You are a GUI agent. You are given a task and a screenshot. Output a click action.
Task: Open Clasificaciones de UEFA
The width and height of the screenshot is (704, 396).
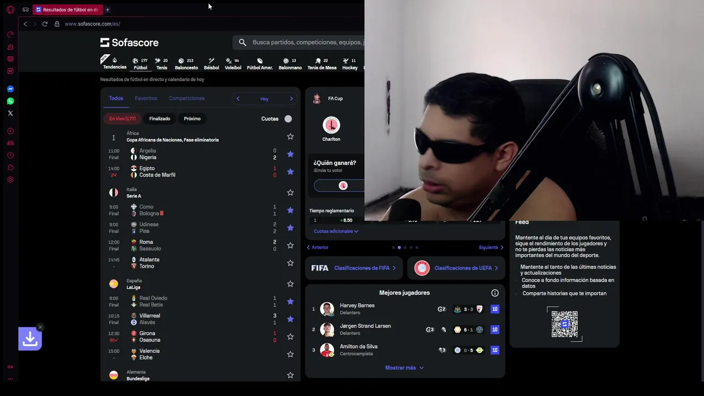tap(456, 268)
